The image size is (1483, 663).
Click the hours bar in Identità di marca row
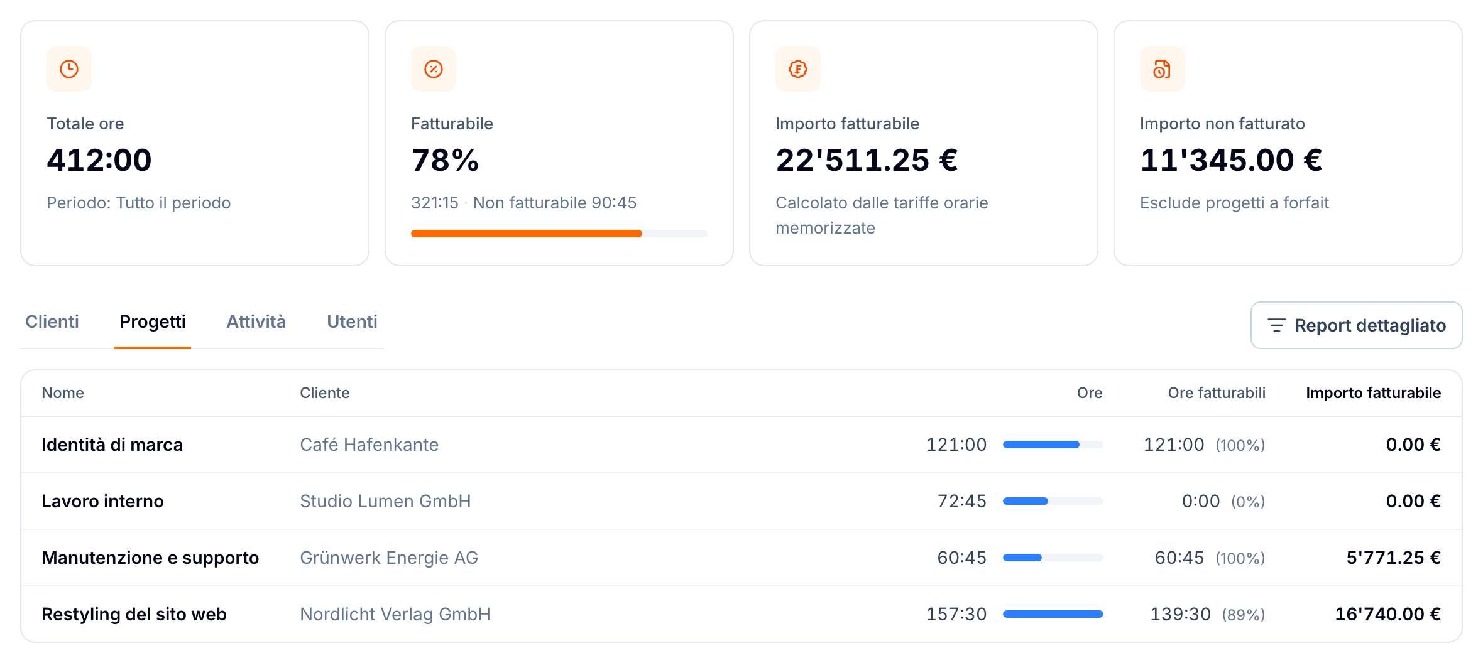1053,445
